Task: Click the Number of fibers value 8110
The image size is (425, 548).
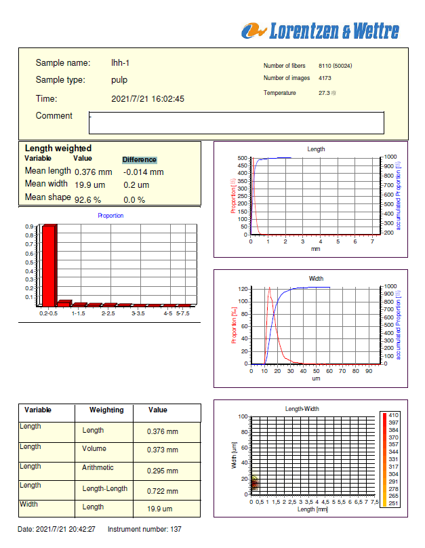Action: (x=335, y=66)
